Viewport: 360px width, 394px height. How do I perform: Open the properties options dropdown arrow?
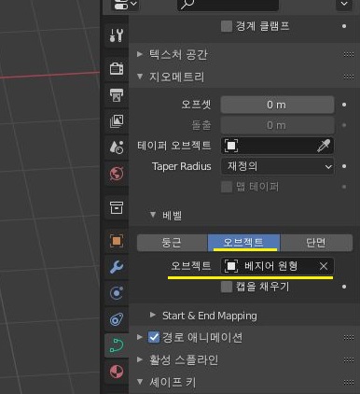point(344,5)
